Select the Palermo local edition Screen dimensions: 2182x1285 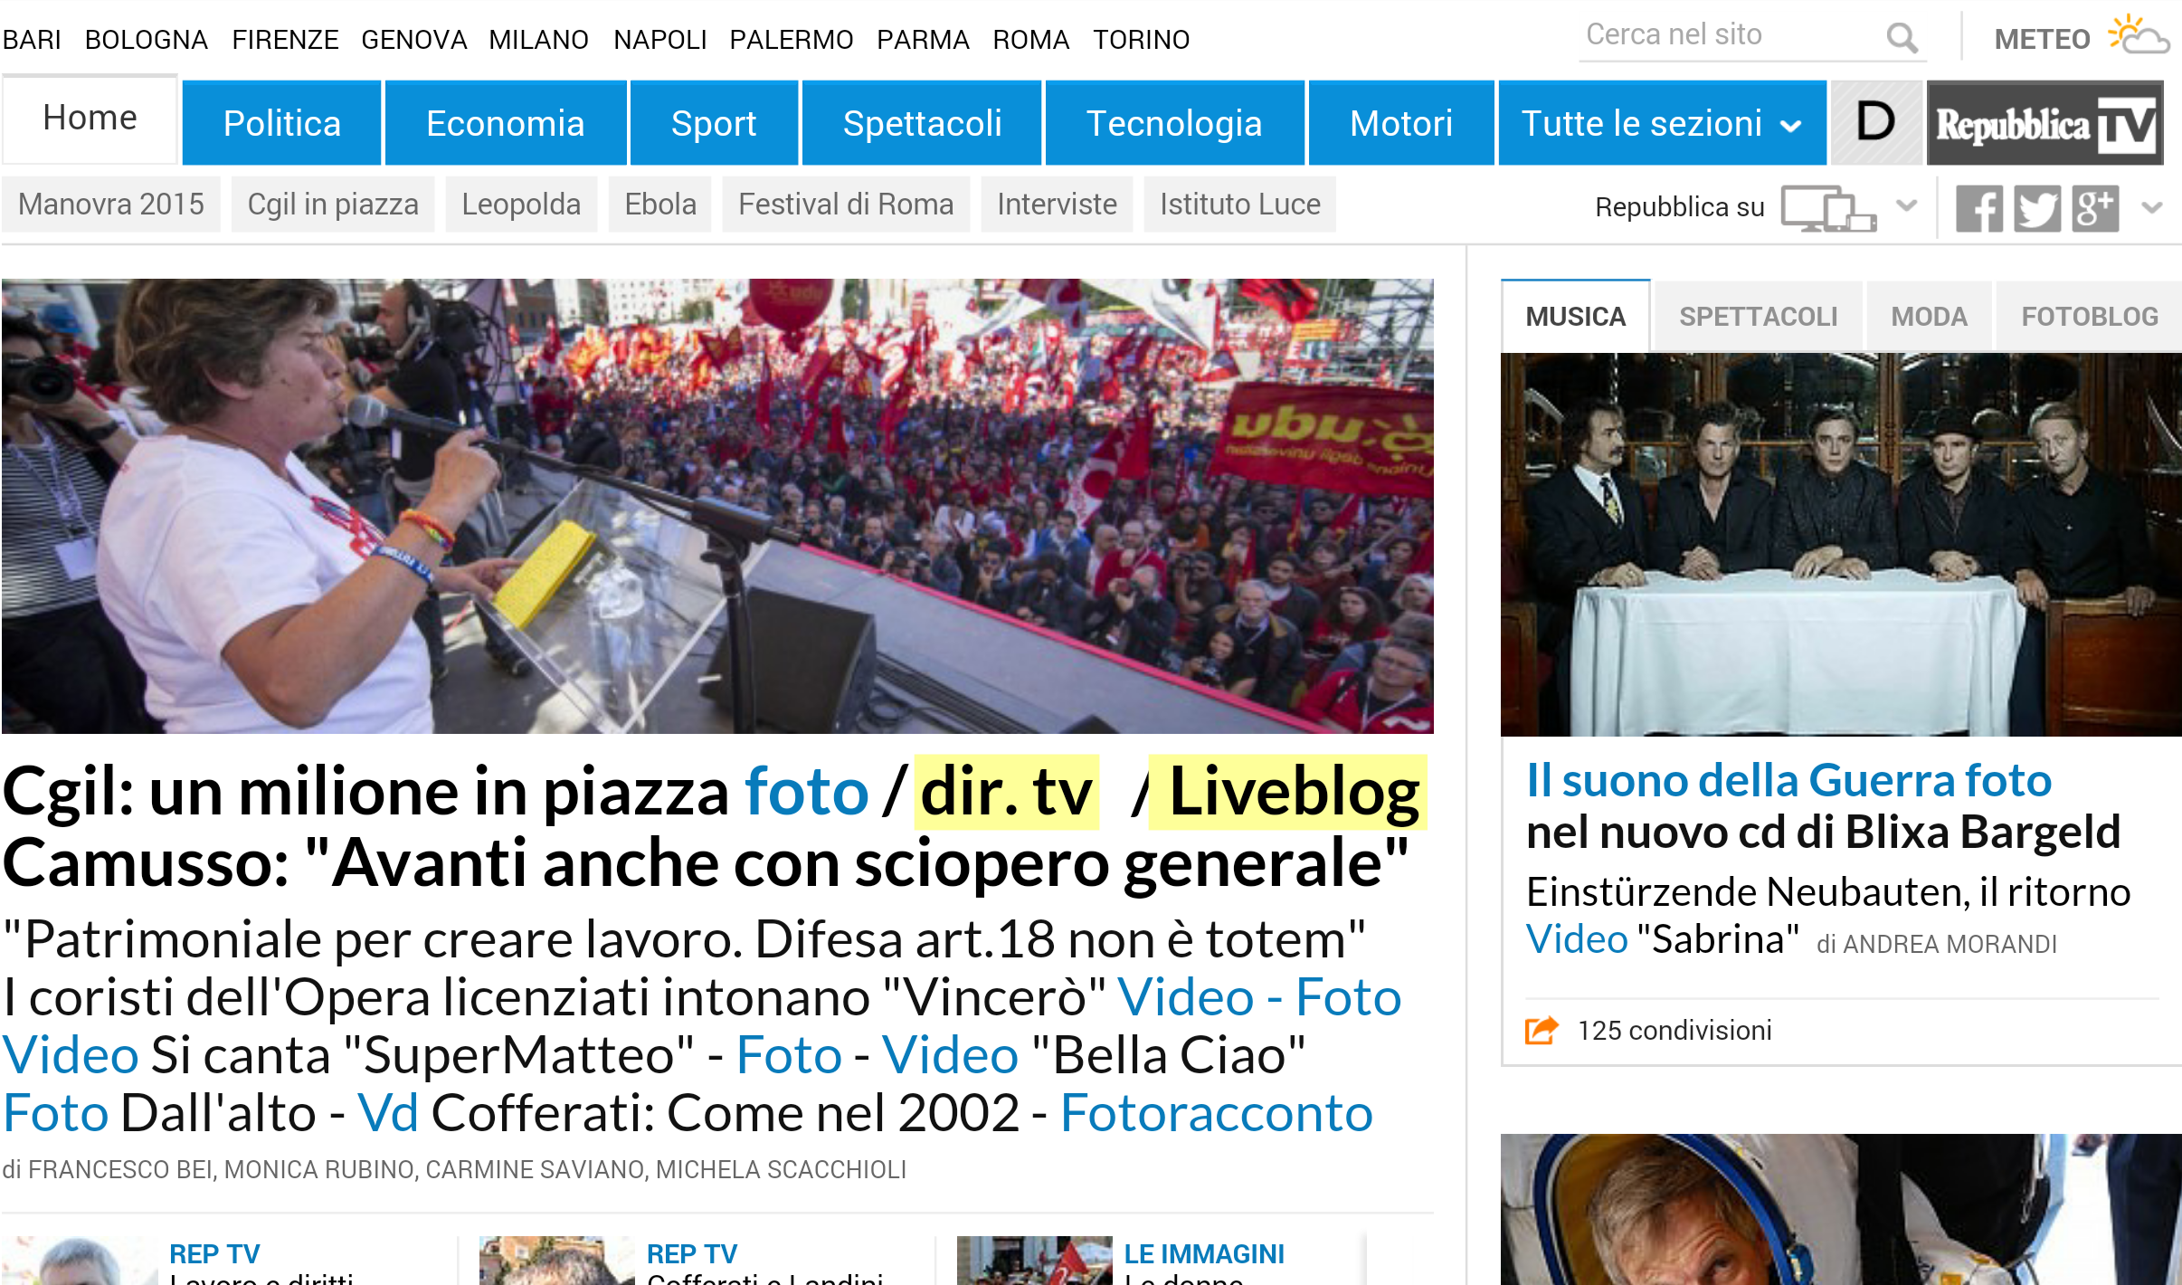pyautogui.click(x=792, y=40)
